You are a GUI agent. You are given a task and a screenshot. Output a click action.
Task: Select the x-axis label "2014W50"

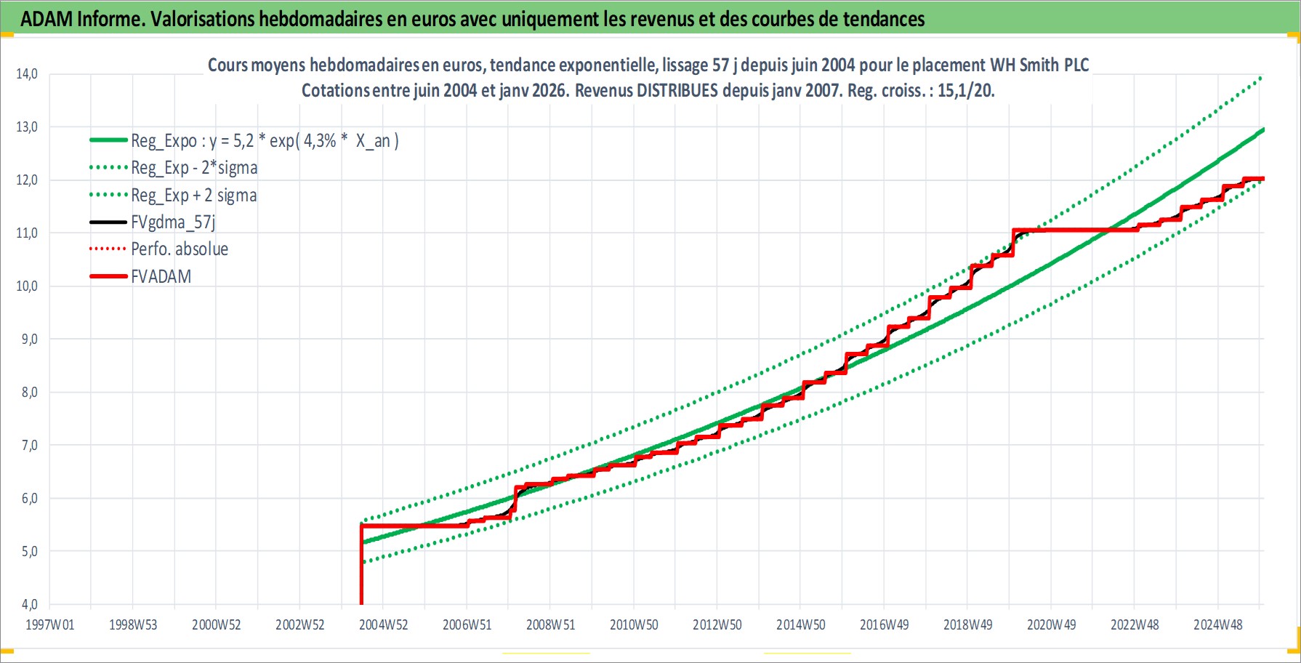point(801,625)
